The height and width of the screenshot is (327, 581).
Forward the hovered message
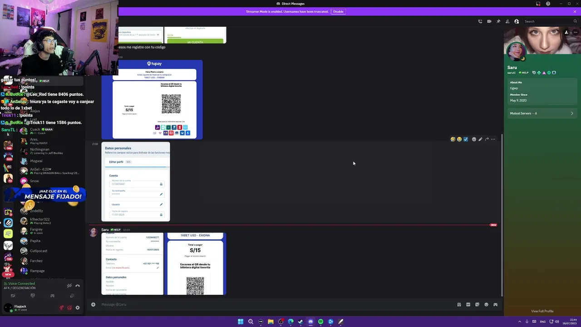[487, 139]
